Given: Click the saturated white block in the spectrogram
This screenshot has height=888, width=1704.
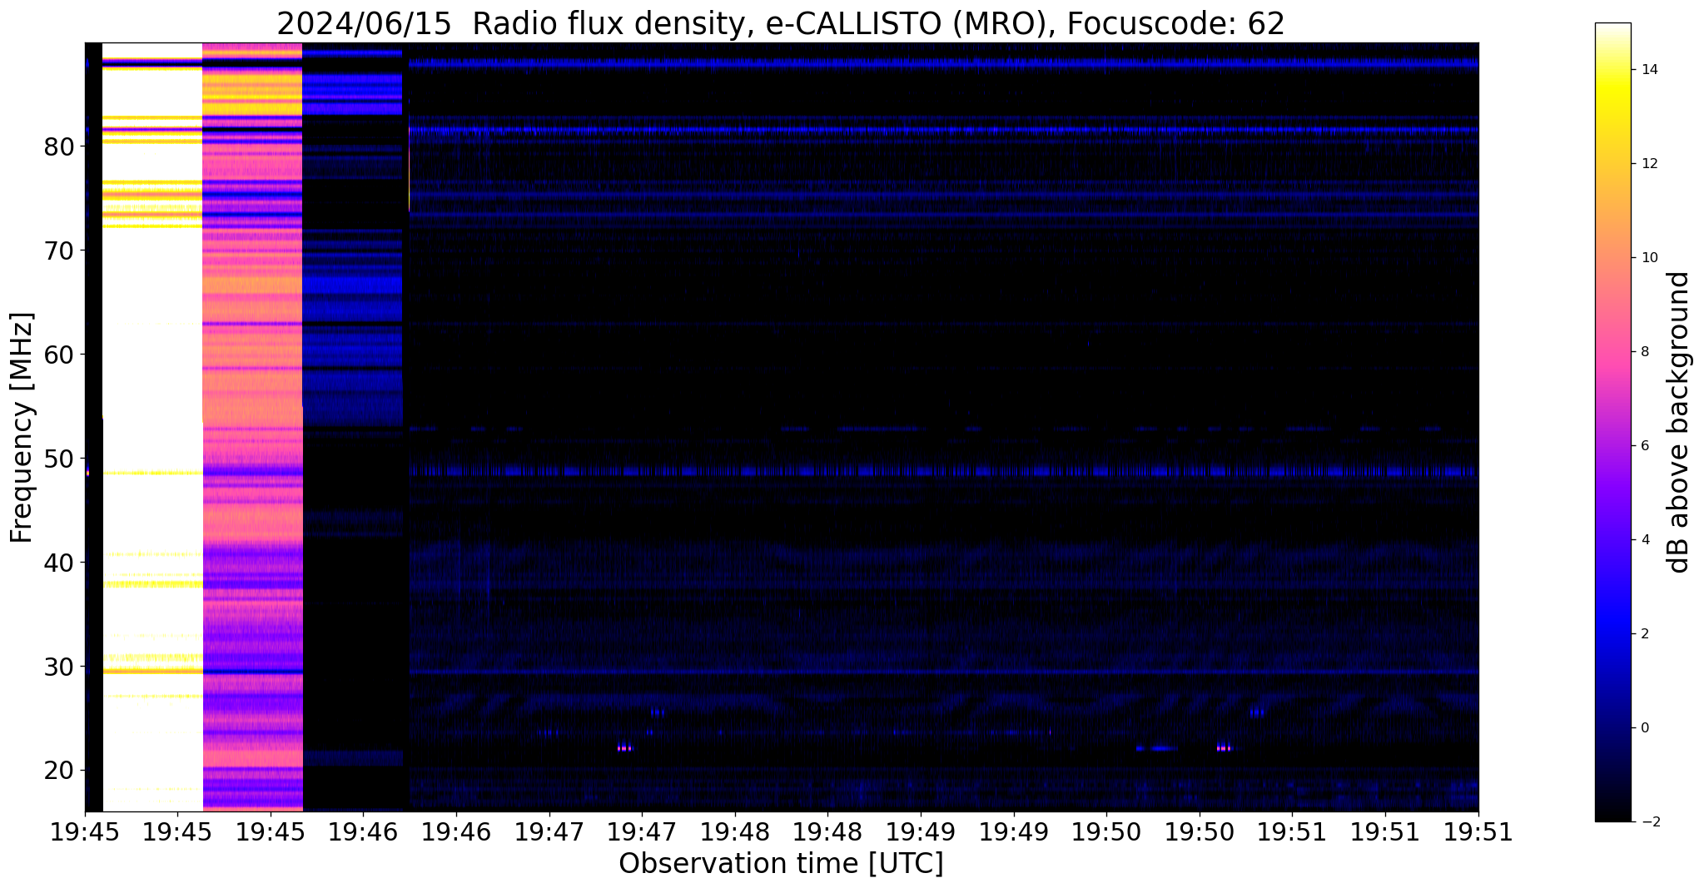Looking at the screenshot, I should pos(152,427).
